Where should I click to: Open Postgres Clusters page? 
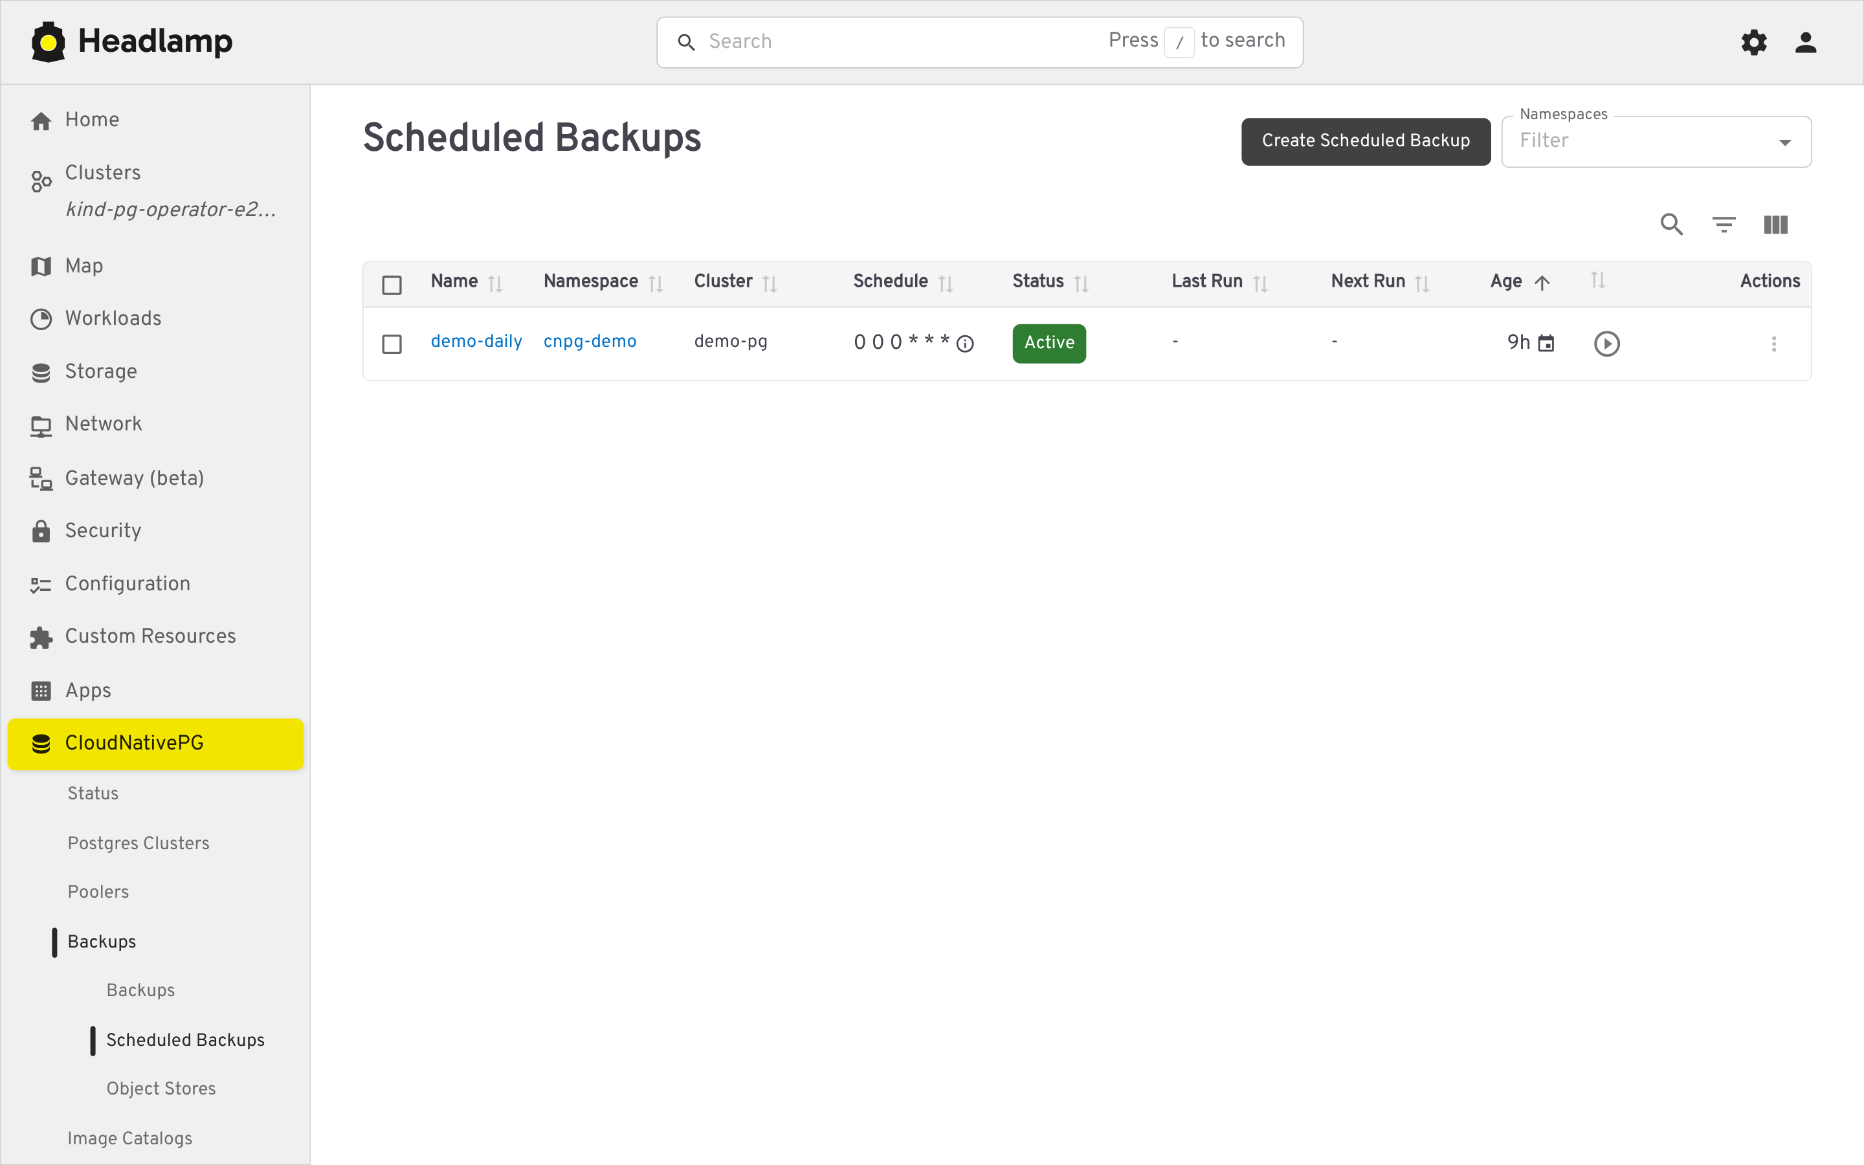(139, 843)
